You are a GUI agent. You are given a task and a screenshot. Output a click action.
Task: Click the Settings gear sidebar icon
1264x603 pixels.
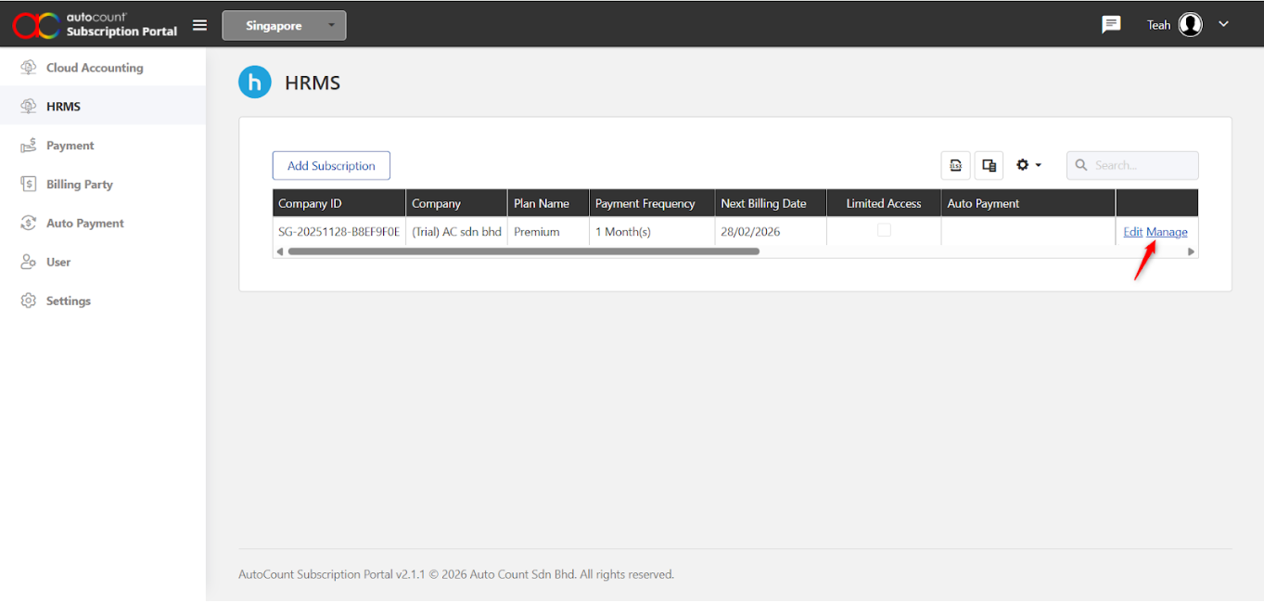29,301
